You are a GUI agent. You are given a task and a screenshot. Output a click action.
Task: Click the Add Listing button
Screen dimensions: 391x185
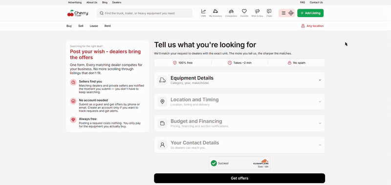pyautogui.click(x=310, y=13)
